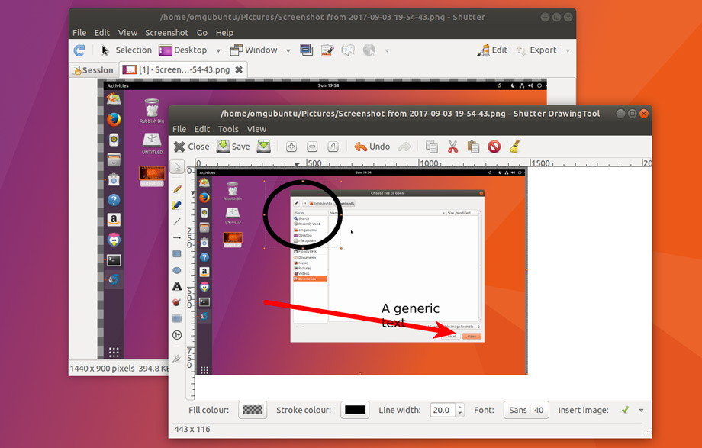
Task: Click the broom clear-all icon
Action: 514,147
